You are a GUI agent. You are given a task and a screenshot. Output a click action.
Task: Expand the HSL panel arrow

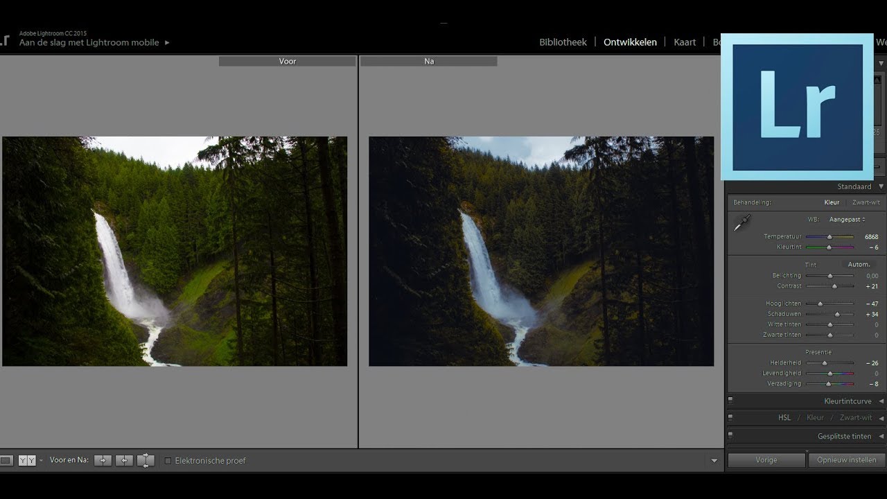tap(881, 418)
